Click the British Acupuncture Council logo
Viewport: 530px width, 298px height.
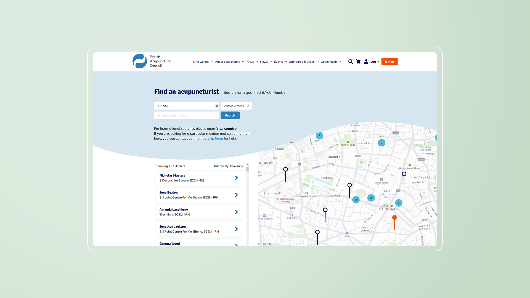coord(152,61)
